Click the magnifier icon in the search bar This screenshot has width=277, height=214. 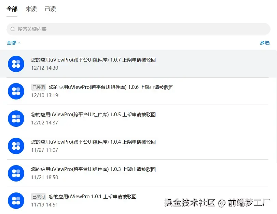[x=13, y=29]
